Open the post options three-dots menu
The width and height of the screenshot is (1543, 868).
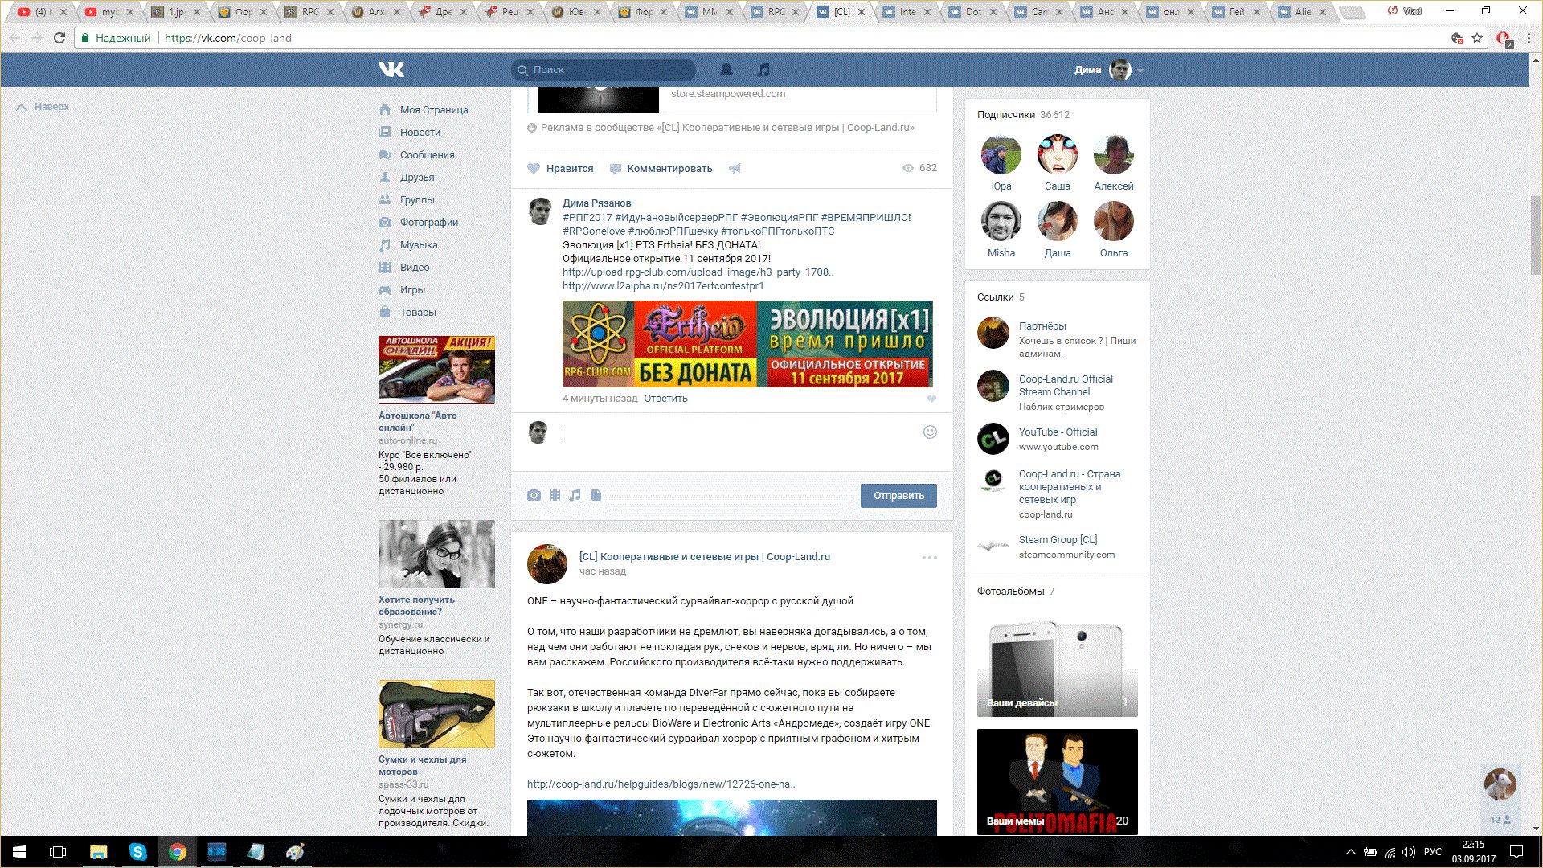coord(930,557)
